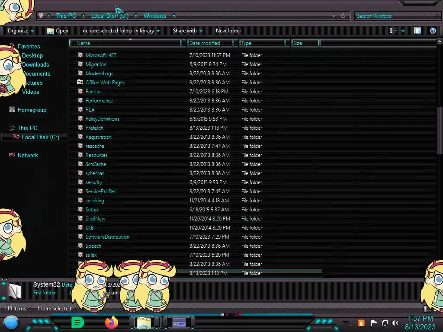Click the schemas folder icon
This screenshot has height=332, width=443.
coord(80,173)
